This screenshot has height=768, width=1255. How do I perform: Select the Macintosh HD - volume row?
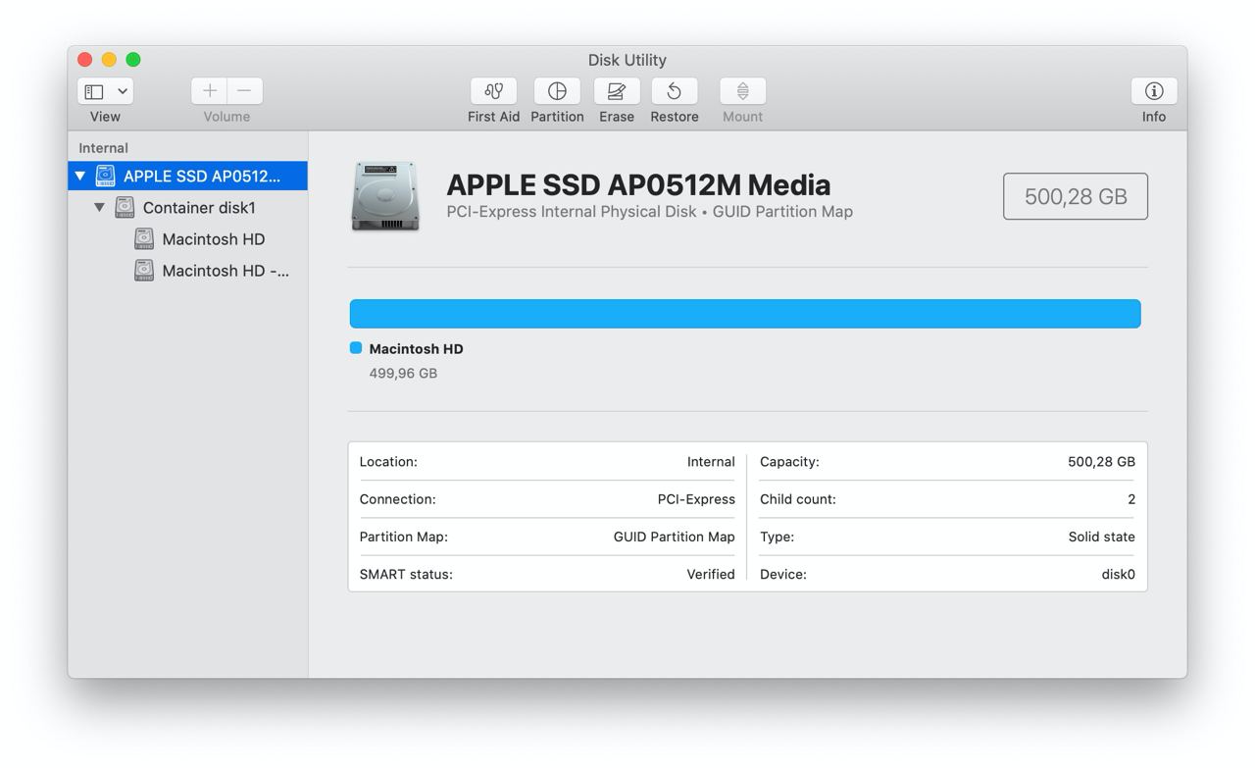187,271
